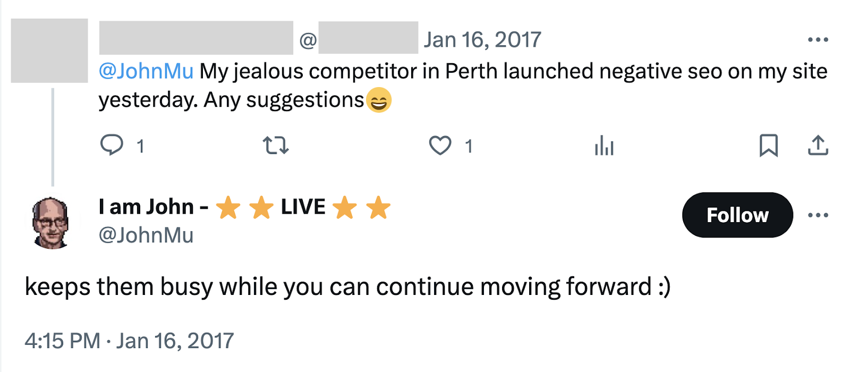Viewport: 850px width, 372px height.
Task: Open more options on first tweet
Action: (818, 39)
